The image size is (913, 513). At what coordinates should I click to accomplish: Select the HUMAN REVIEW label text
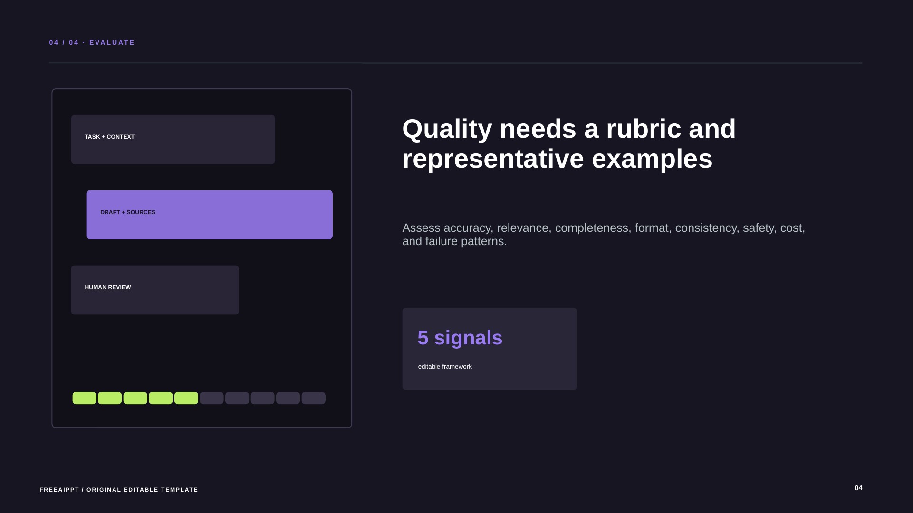click(x=108, y=287)
